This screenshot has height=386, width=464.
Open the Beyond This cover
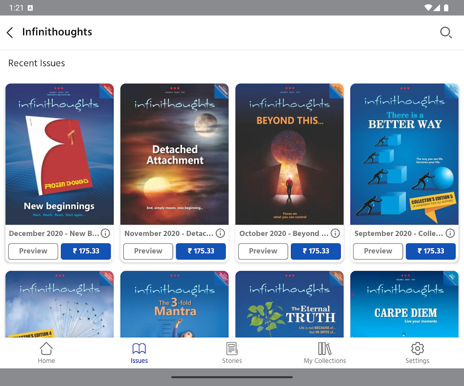pos(290,154)
